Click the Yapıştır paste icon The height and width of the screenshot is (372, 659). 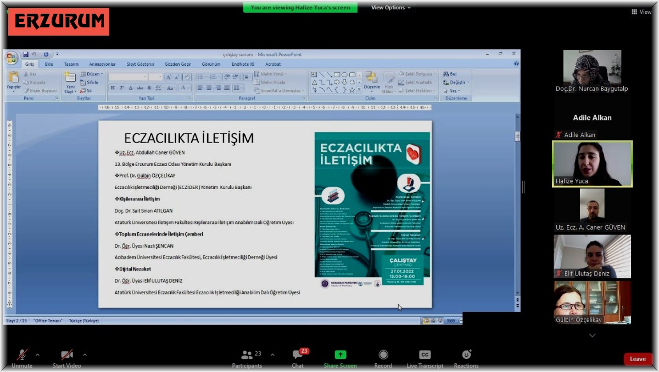point(13,81)
